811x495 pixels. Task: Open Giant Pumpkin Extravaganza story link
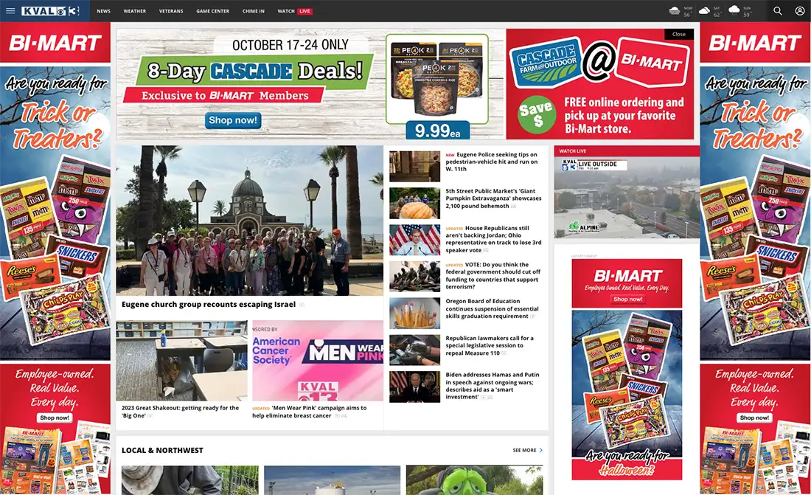coord(493,198)
